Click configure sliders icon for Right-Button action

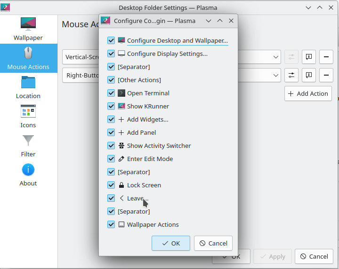coord(291,75)
